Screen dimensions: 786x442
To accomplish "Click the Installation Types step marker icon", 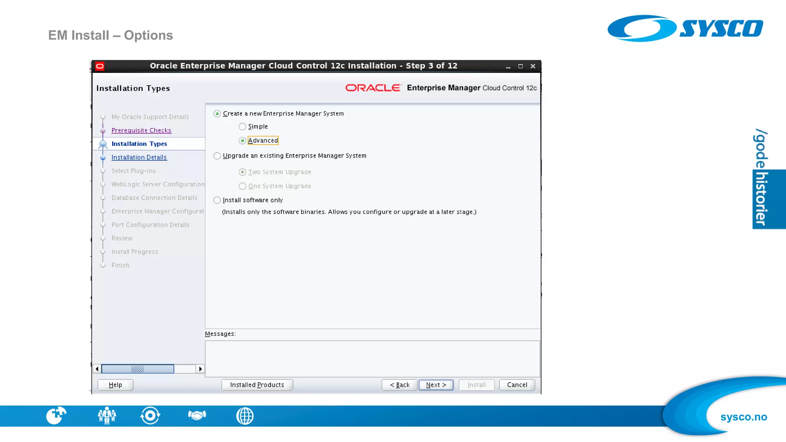I will point(103,144).
